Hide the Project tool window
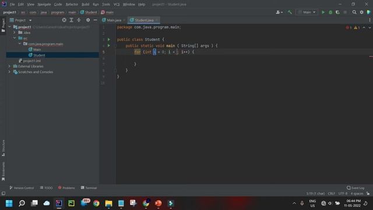This screenshot has width=373, height=210. (x=95, y=20)
